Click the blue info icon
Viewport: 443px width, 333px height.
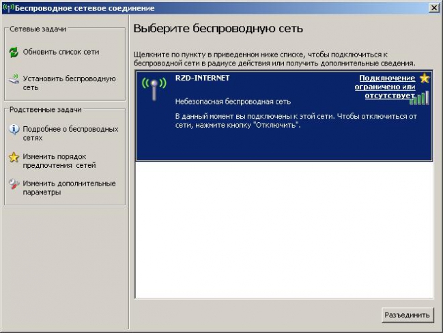pos(14,129)
